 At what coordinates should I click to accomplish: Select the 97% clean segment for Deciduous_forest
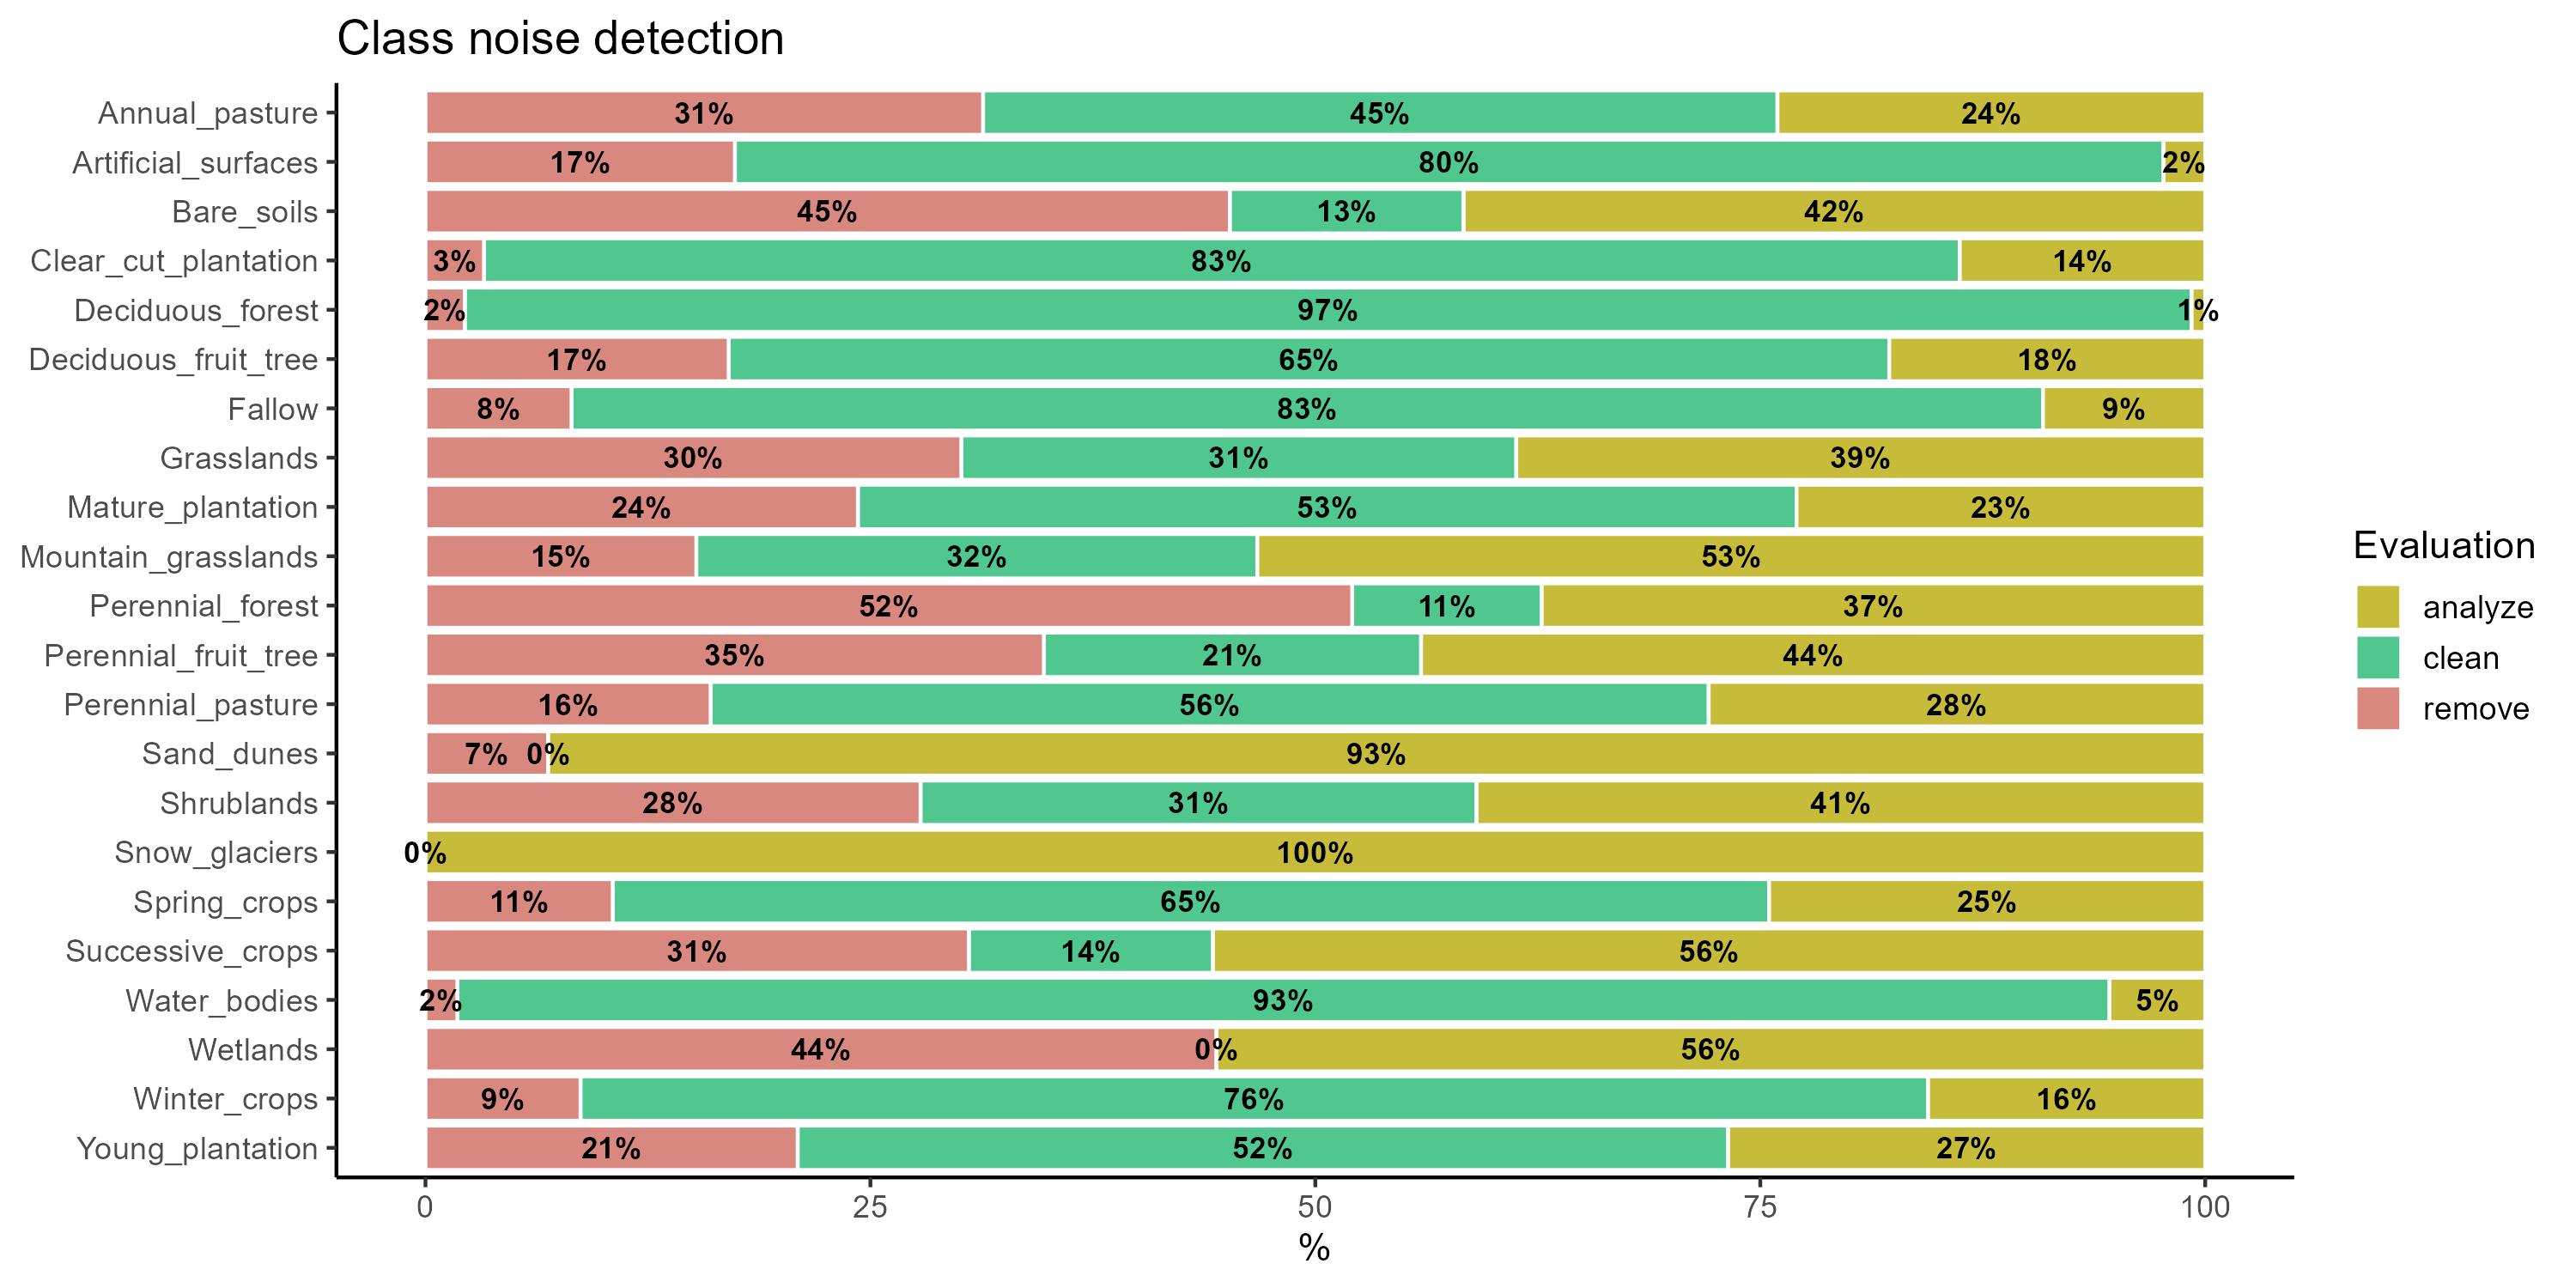coord(1327,310)
